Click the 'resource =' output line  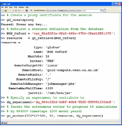click(x=11, y=43)
